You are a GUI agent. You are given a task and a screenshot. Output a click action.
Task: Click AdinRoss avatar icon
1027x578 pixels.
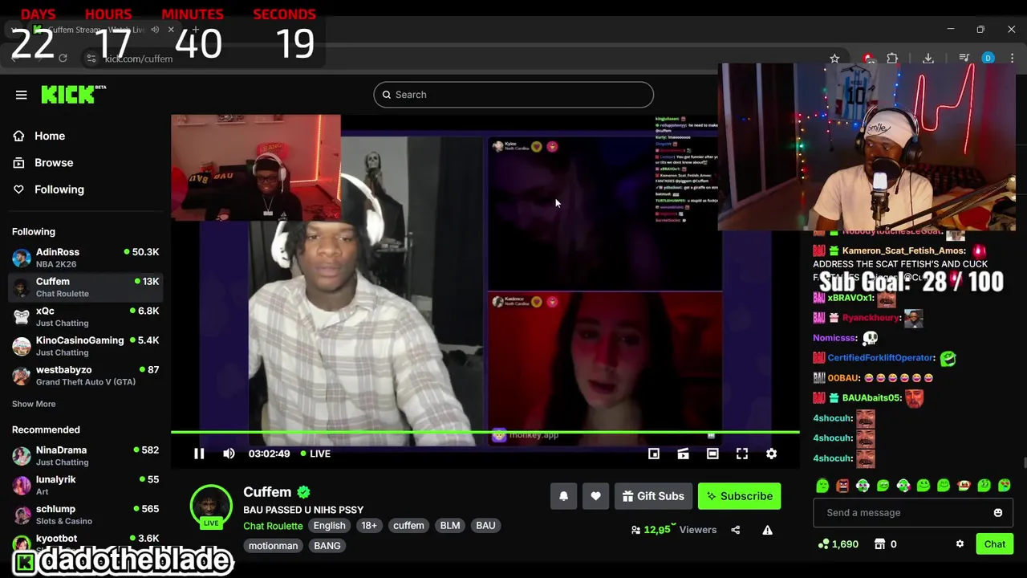point(22,258)
